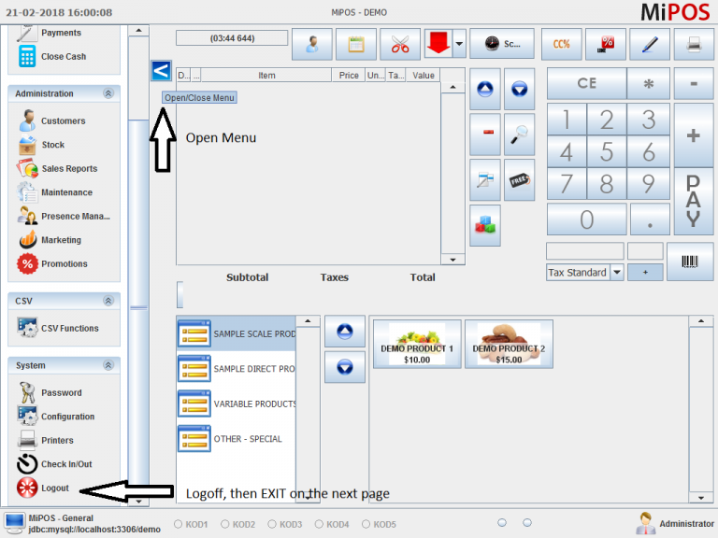Move ticket line down with blue arrow
Viewport: 718px width, 538px height.
[x=519, y=89]
